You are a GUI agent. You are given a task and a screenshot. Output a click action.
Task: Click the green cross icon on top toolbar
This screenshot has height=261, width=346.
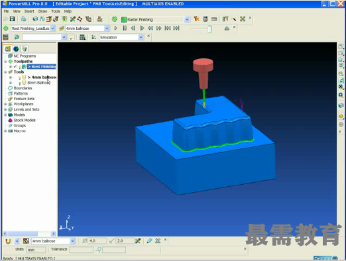click(243, 19)
